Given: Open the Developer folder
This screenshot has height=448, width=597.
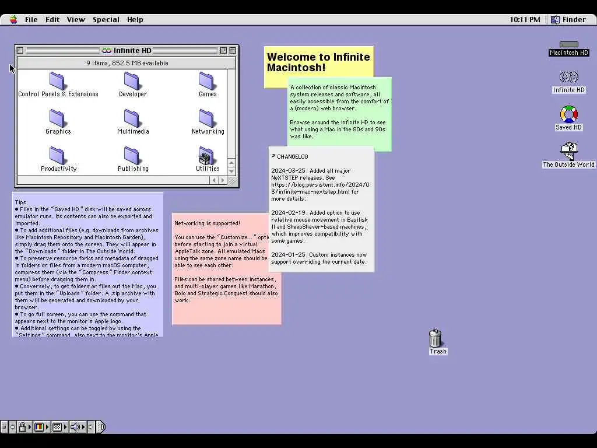Looking at the screenshot, I should point(132,80).
